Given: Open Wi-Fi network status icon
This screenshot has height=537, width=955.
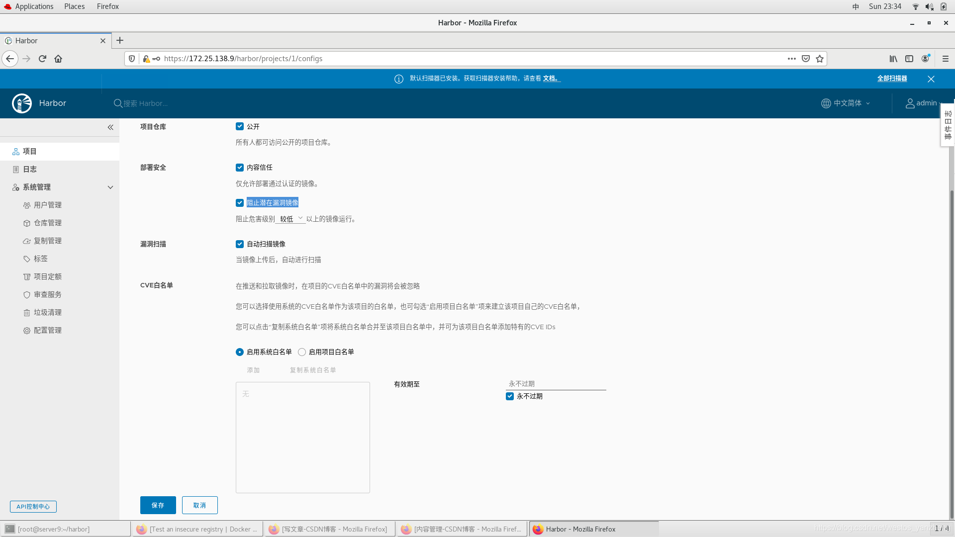Looking at the screenshot, I should pos(916,6).
